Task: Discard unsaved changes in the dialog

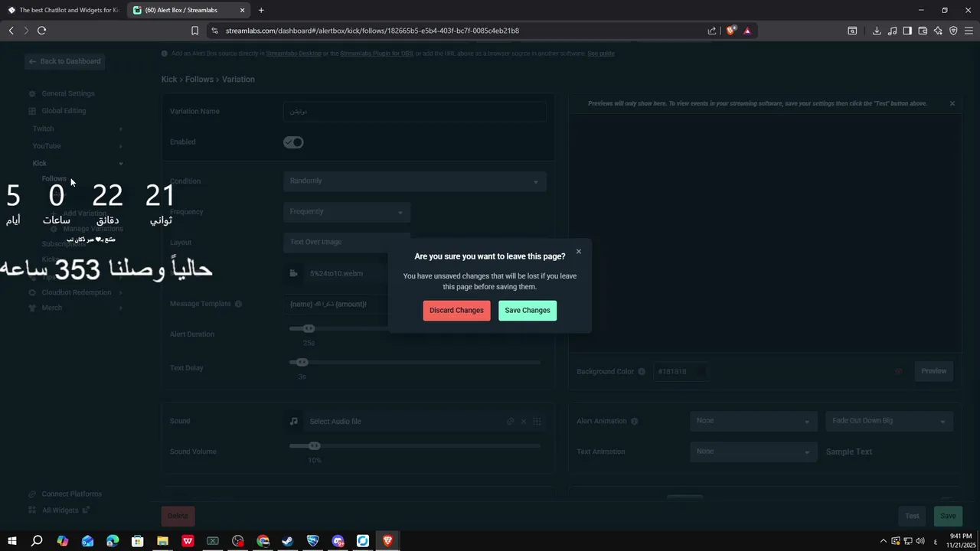Action: [456, 310]
